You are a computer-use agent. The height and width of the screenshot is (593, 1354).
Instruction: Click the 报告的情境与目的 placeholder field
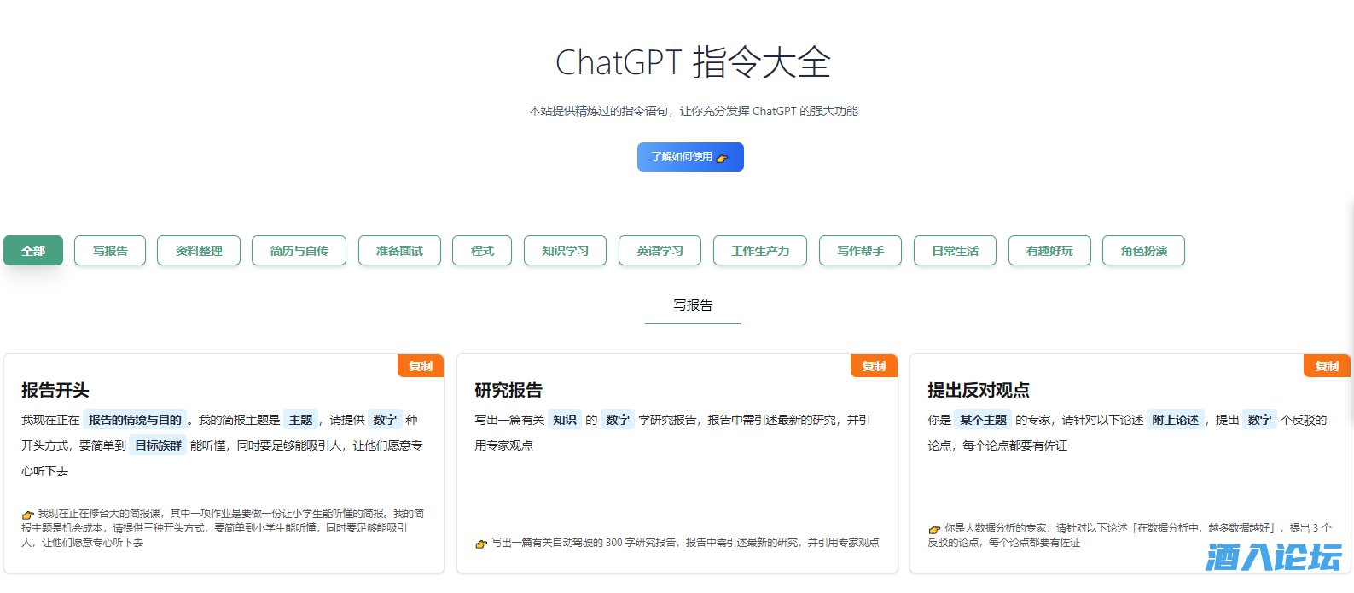[135, 420]
